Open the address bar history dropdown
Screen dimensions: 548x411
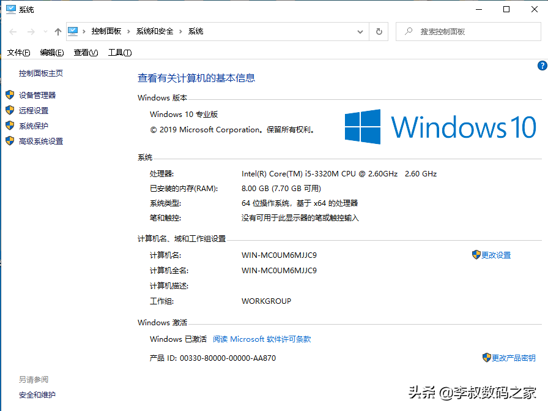pos(360,32)
